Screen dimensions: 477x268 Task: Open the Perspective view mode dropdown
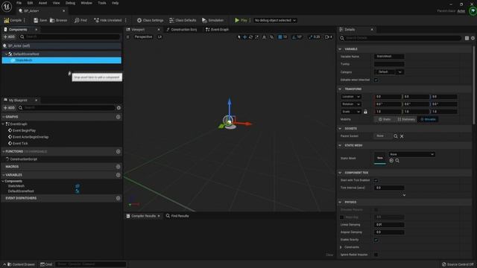click(143, 37)
